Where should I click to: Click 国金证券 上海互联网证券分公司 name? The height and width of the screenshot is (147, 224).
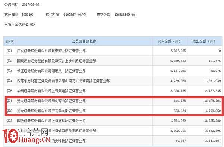point(51,121)
